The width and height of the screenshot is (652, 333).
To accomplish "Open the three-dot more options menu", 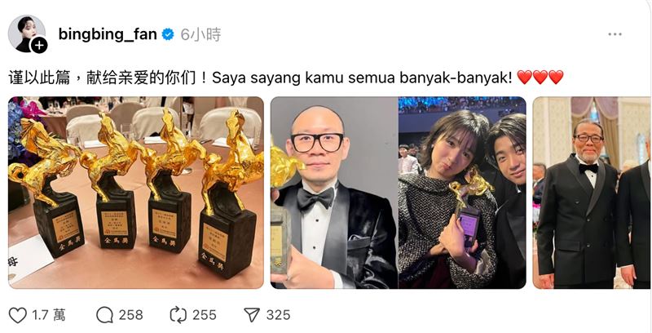I will (615, 34).
